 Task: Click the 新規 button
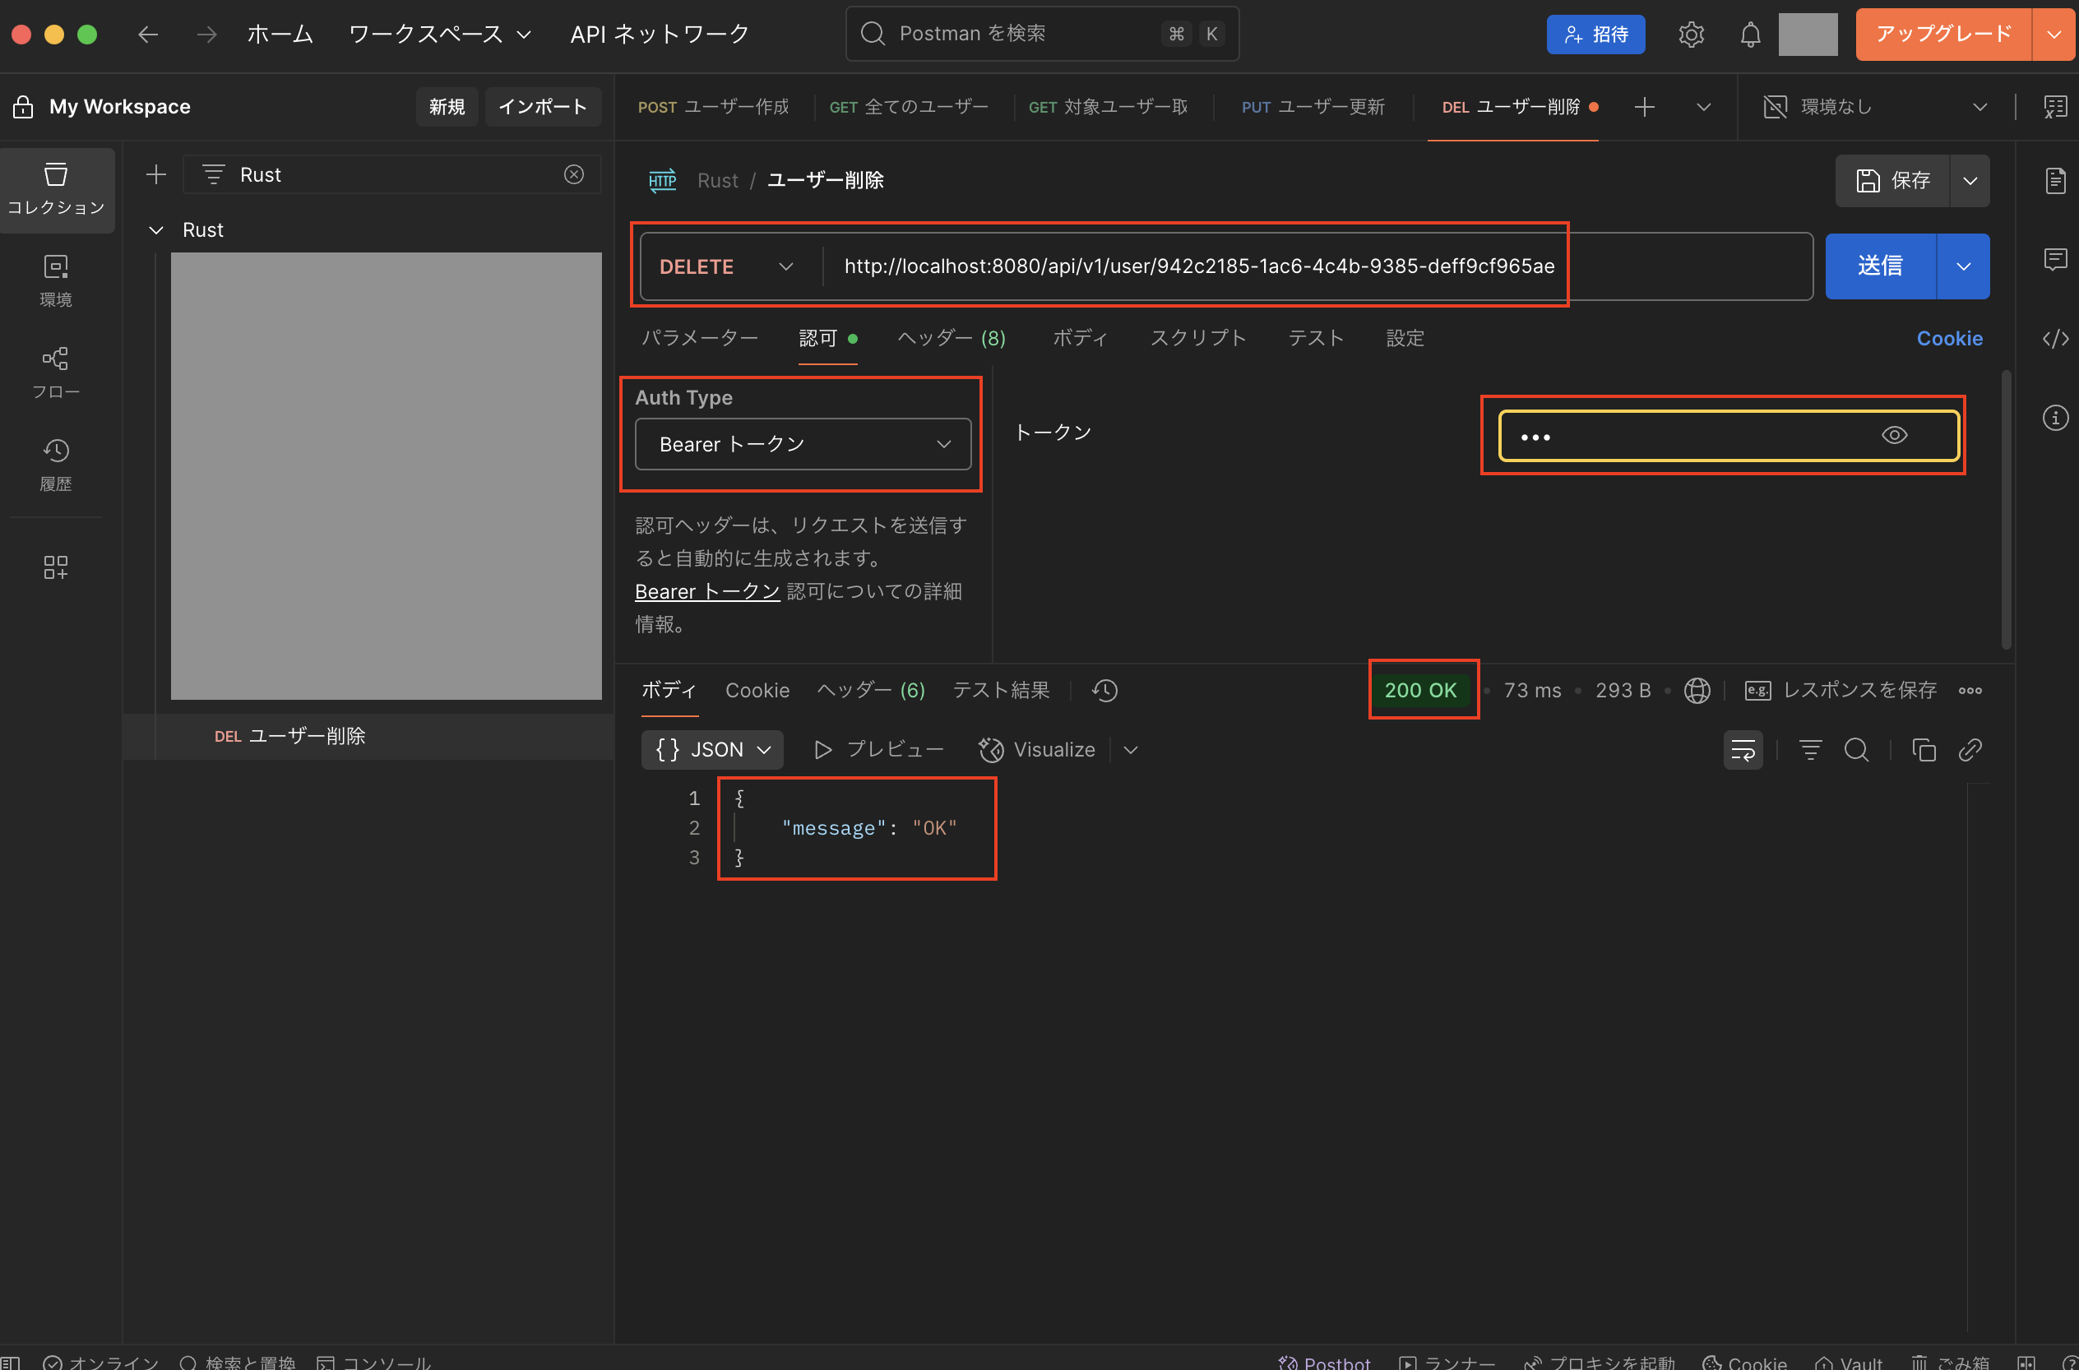pyautogui.click(x=447, y=107)
